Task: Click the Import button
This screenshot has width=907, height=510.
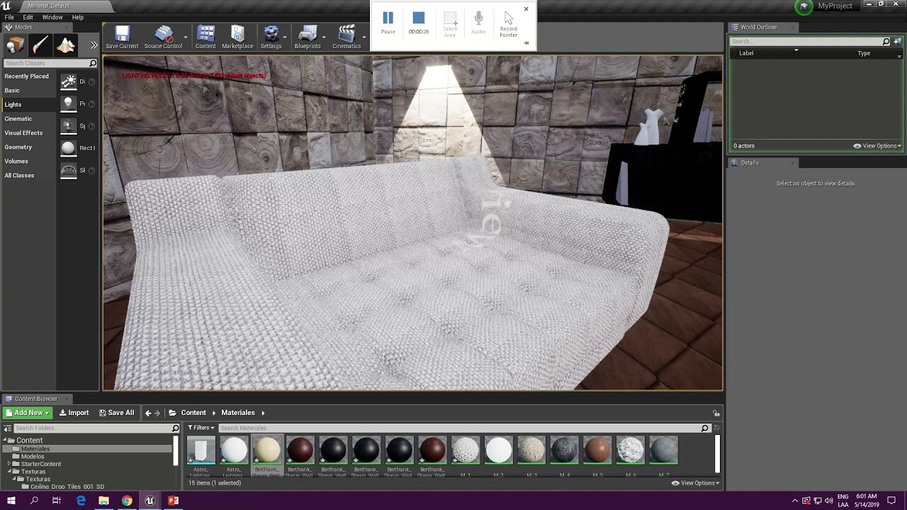Action: 74,413
